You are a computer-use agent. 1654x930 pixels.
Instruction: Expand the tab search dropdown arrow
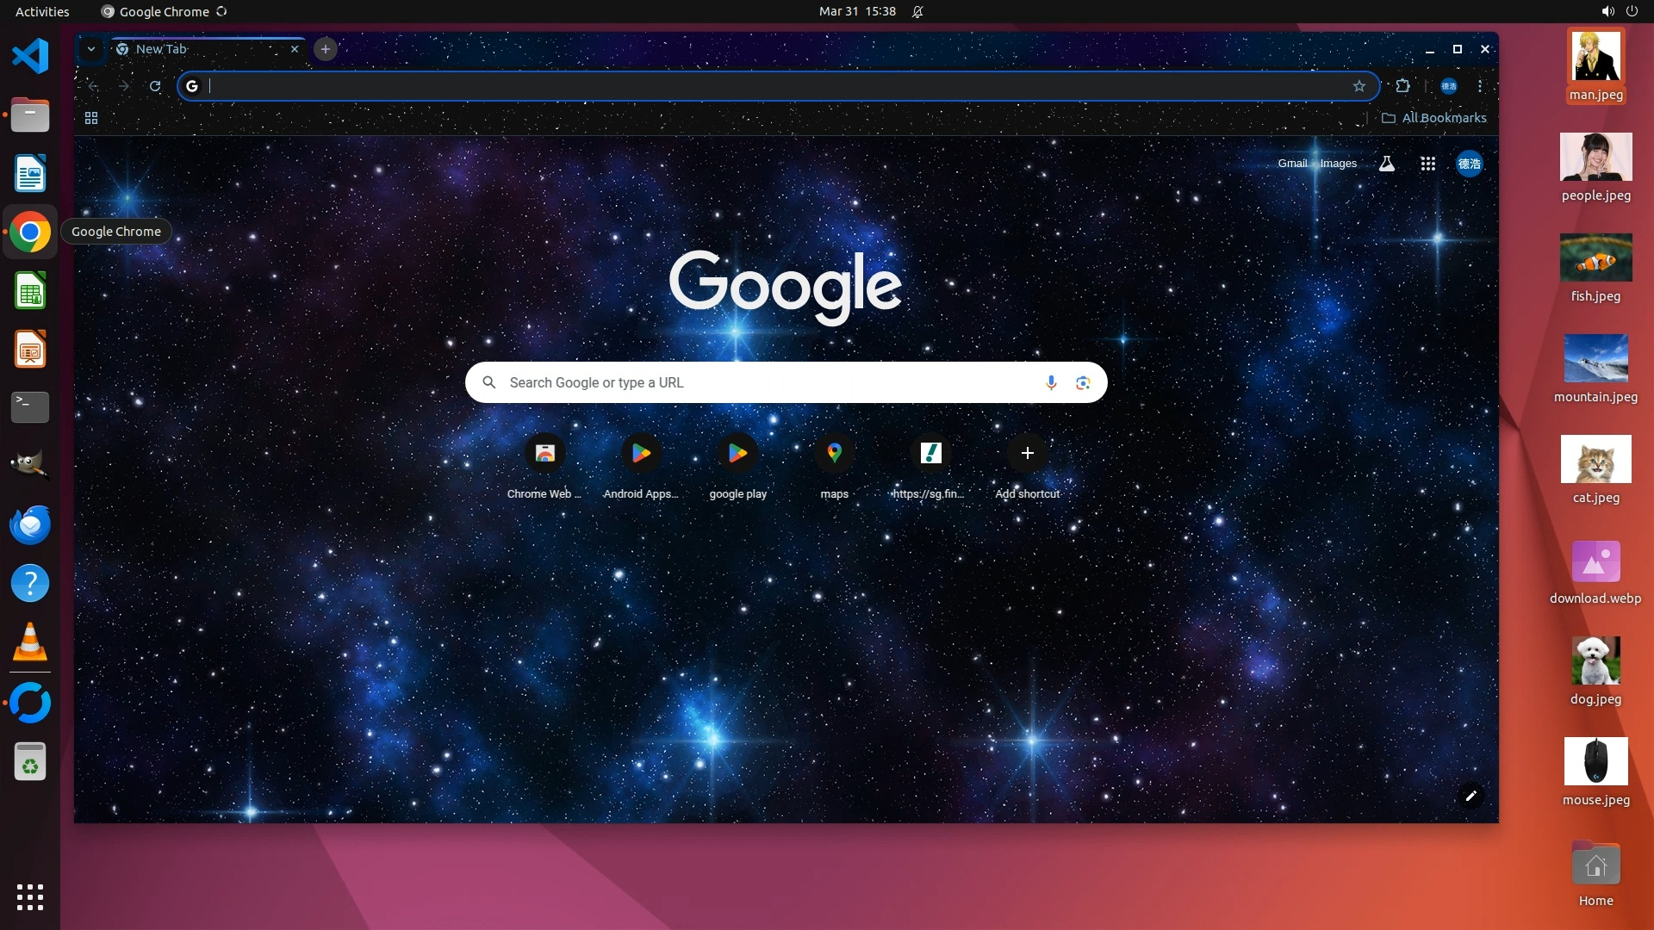pos(90,49)
